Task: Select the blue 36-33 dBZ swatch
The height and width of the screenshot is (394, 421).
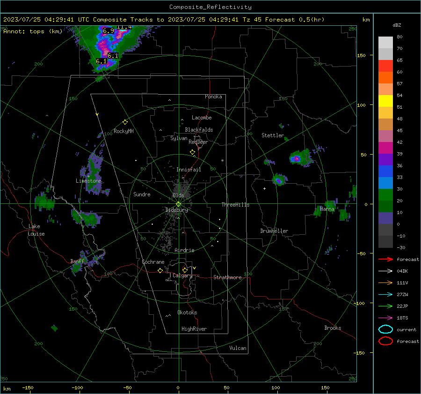Action: coord(385,171)
